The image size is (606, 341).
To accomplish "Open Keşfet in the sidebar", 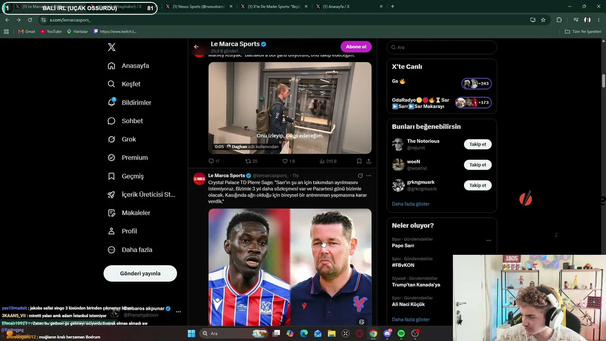I will (x=124, y=84).
